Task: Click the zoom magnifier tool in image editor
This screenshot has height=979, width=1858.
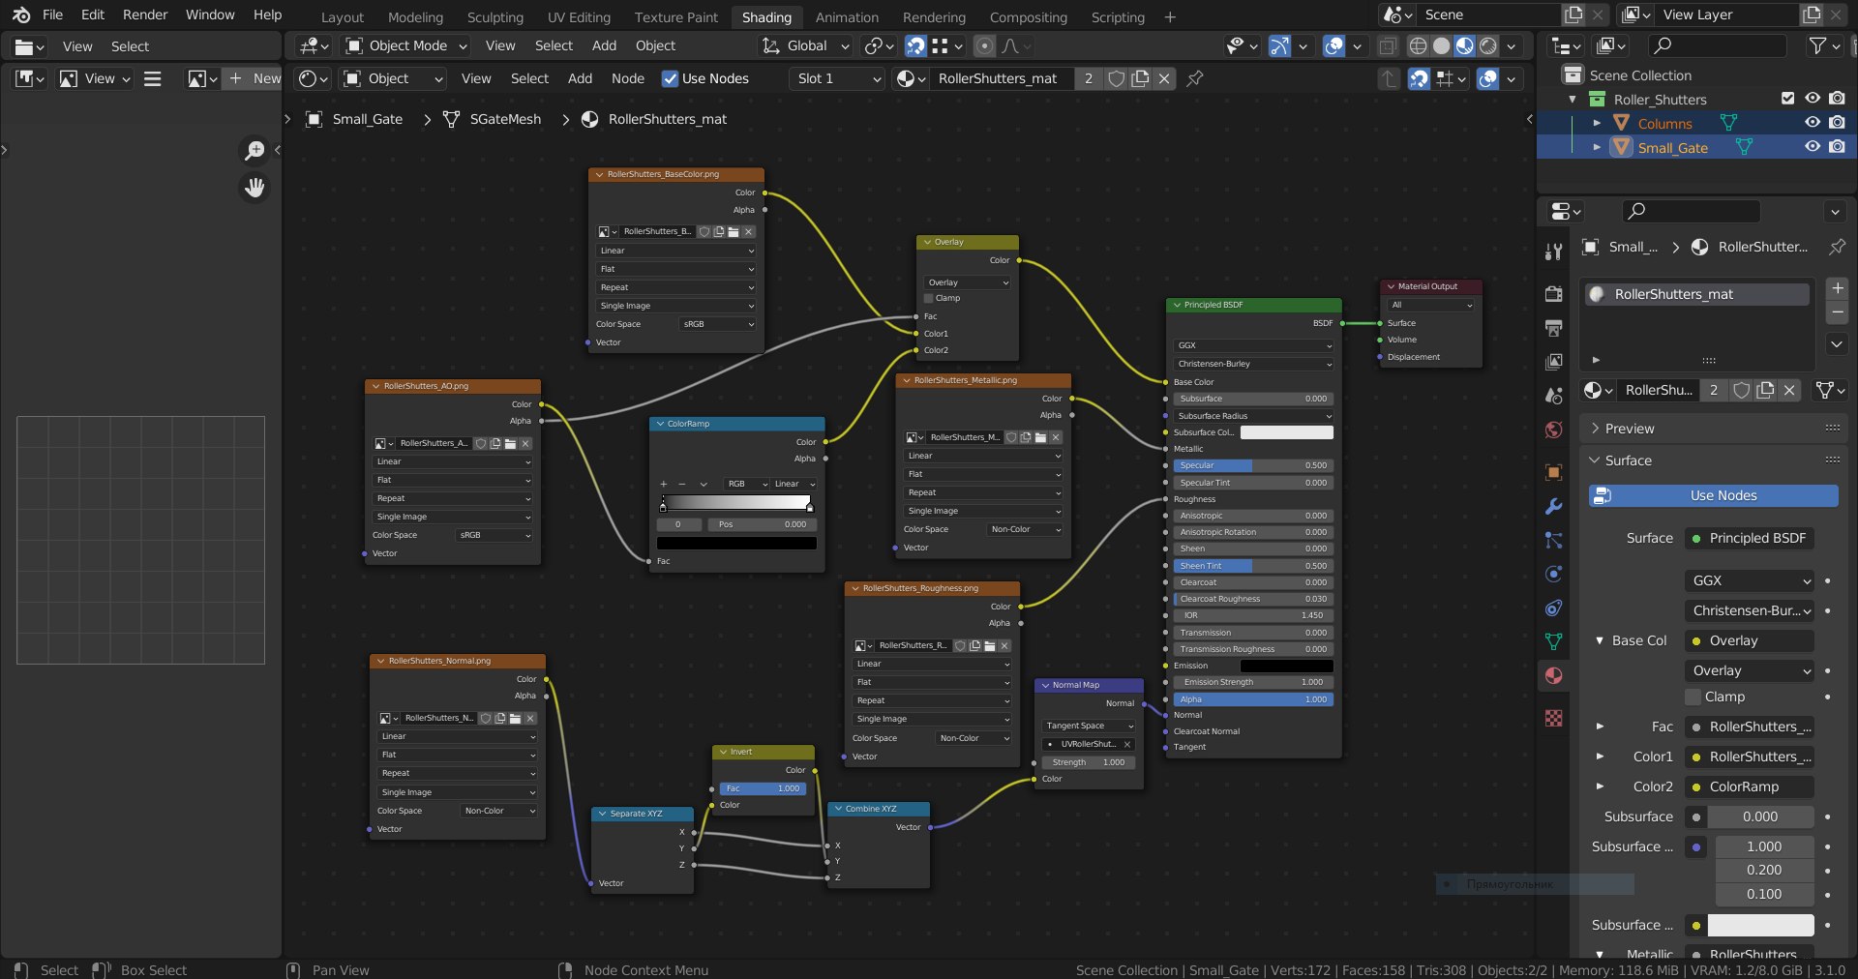Action: (x=255, y=150)
